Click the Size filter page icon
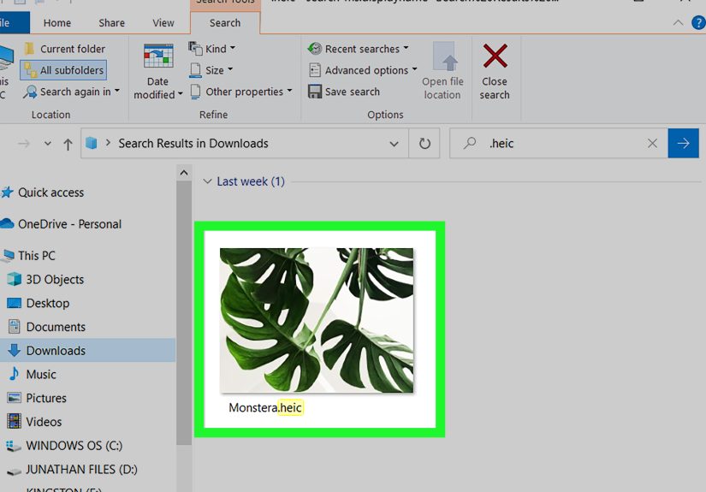Image resolution: width=706 pixels, height=492 pixels. pos(195,70)
